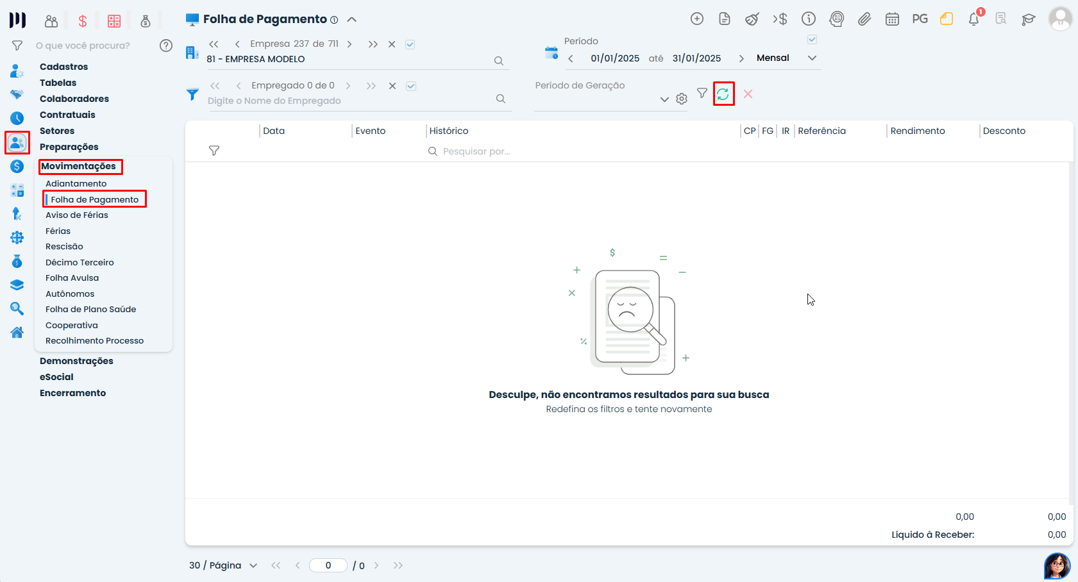Open the notifications bell
This screenshot has height=582, width=1078.
(973, 19)
